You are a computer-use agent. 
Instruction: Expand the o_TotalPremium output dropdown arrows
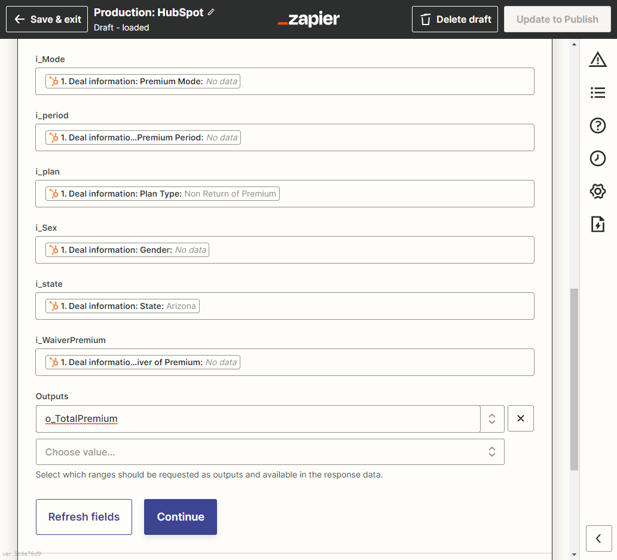[x=492, y=419]
